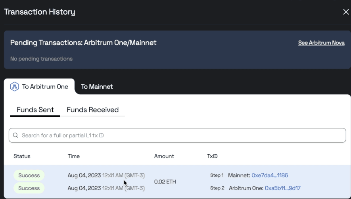Click the Step 1 timestamp Aug 04, 2023
The image size is (351, 199).
pos(84,175)
